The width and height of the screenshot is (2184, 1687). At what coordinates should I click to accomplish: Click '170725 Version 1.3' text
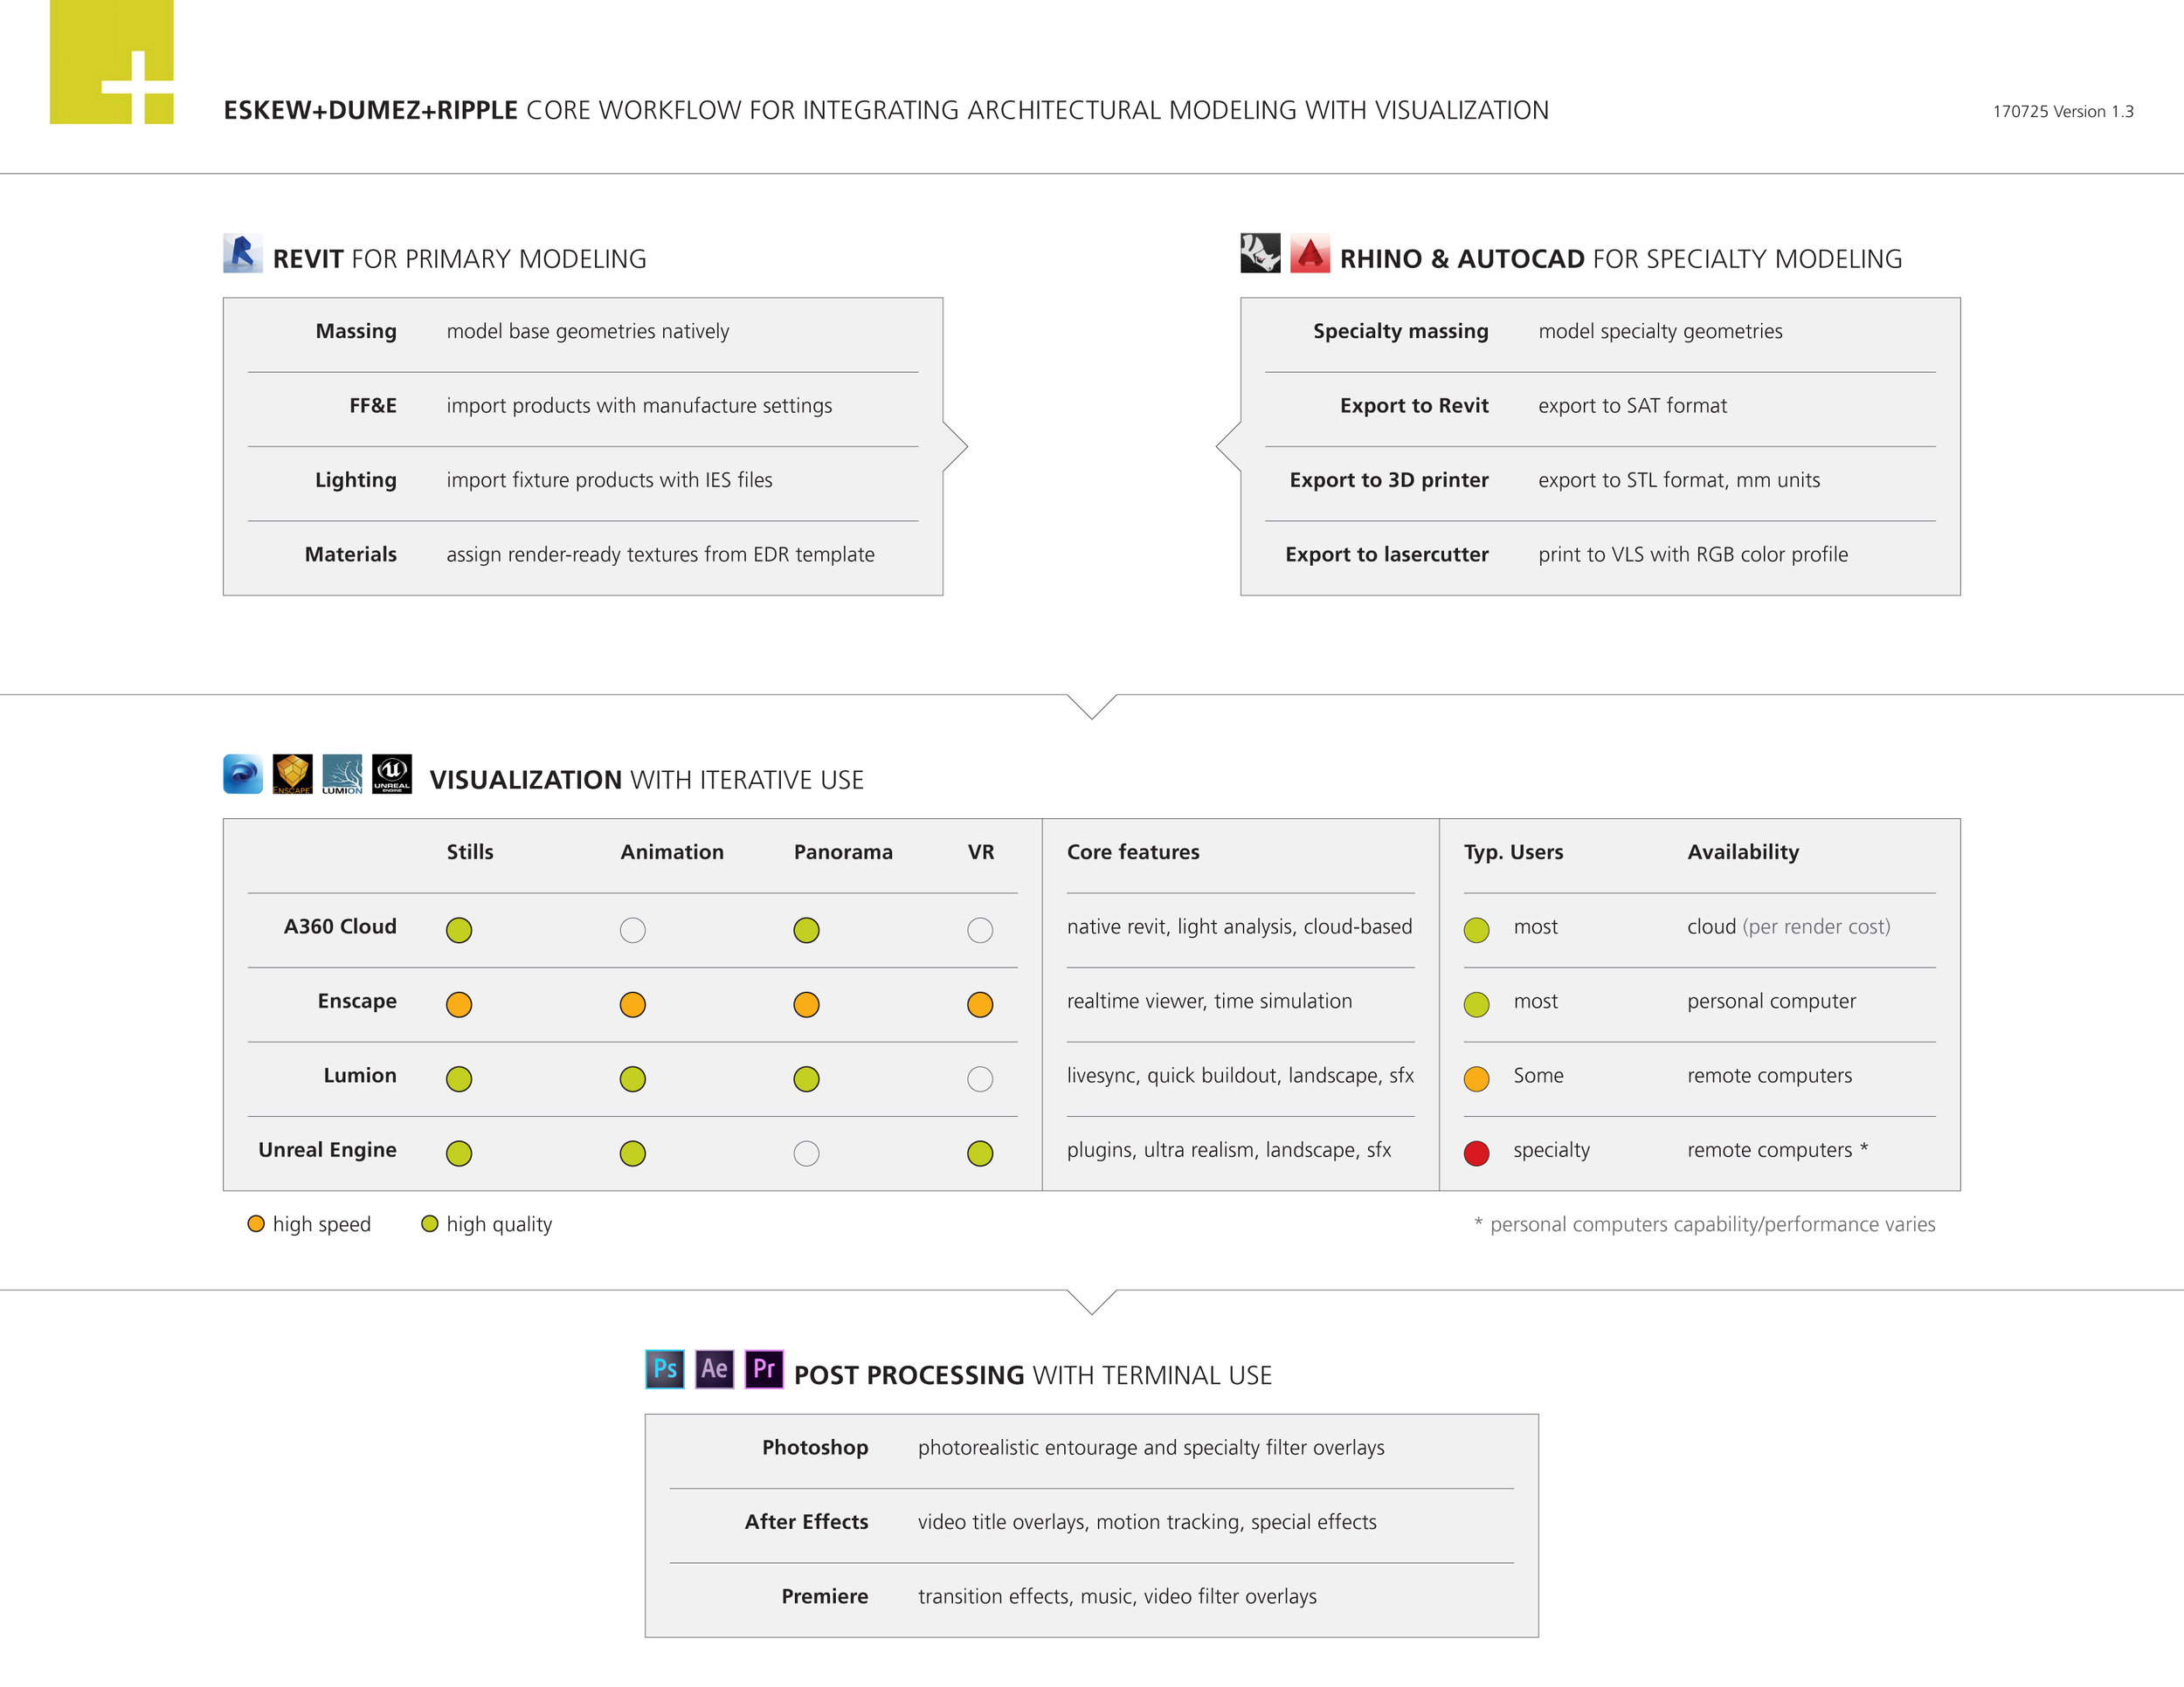[2063, 112]
